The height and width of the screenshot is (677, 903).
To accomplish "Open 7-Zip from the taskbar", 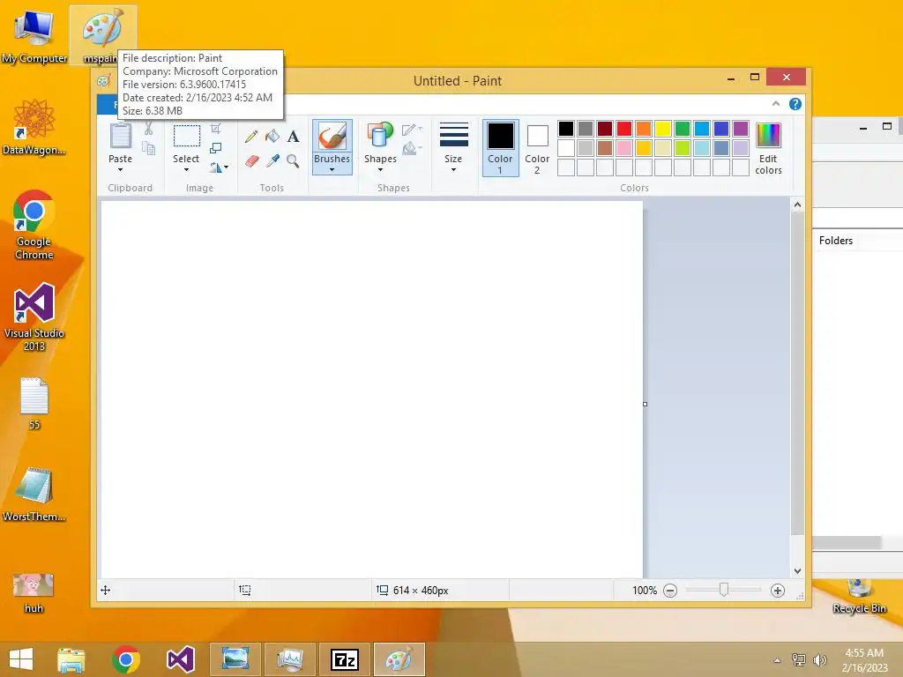I will (345, 659).
